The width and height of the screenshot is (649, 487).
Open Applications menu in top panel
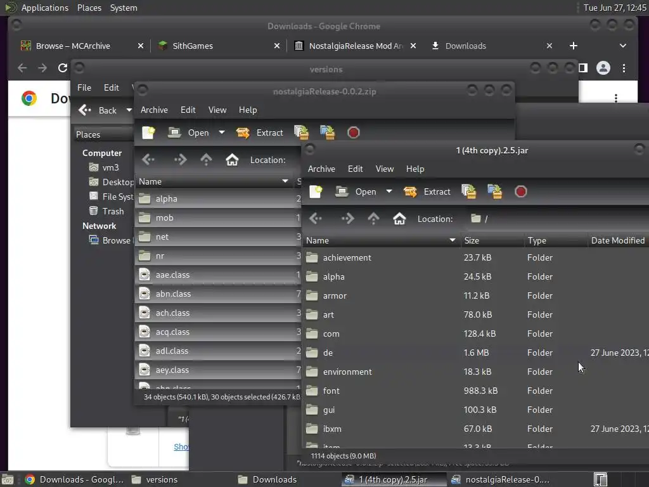pos(45,8)
